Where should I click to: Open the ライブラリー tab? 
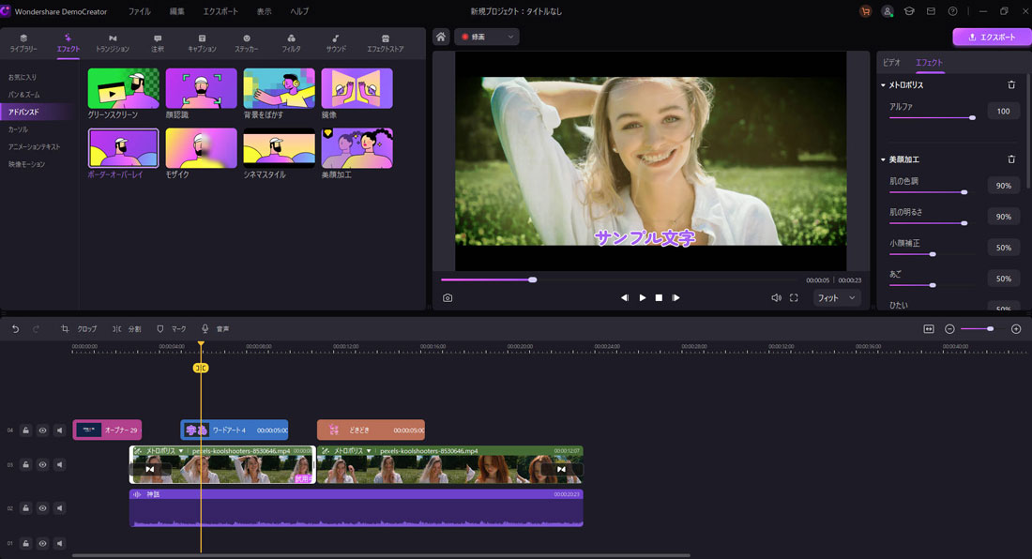point(23,43)
